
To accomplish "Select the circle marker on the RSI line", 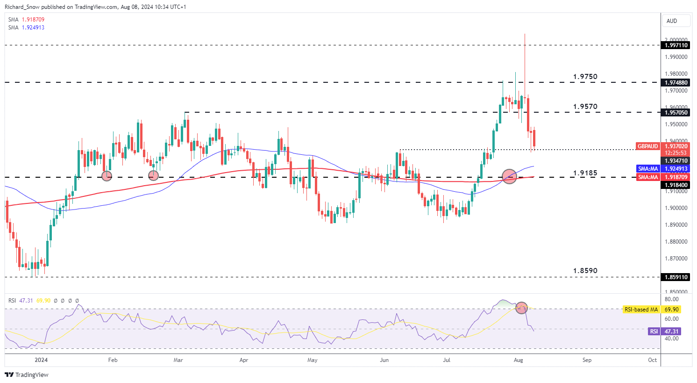I will point(521,308).
